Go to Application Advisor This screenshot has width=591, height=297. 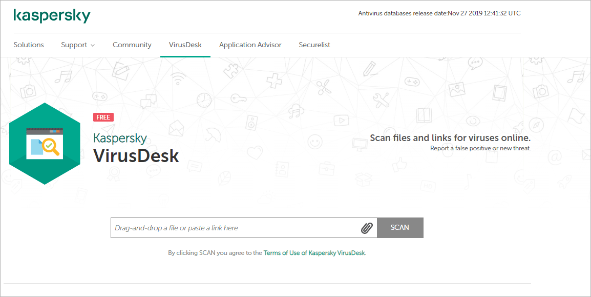click(250, 45)
